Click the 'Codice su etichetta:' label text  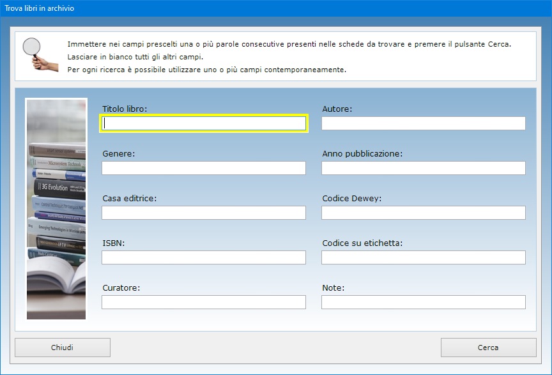362,243
